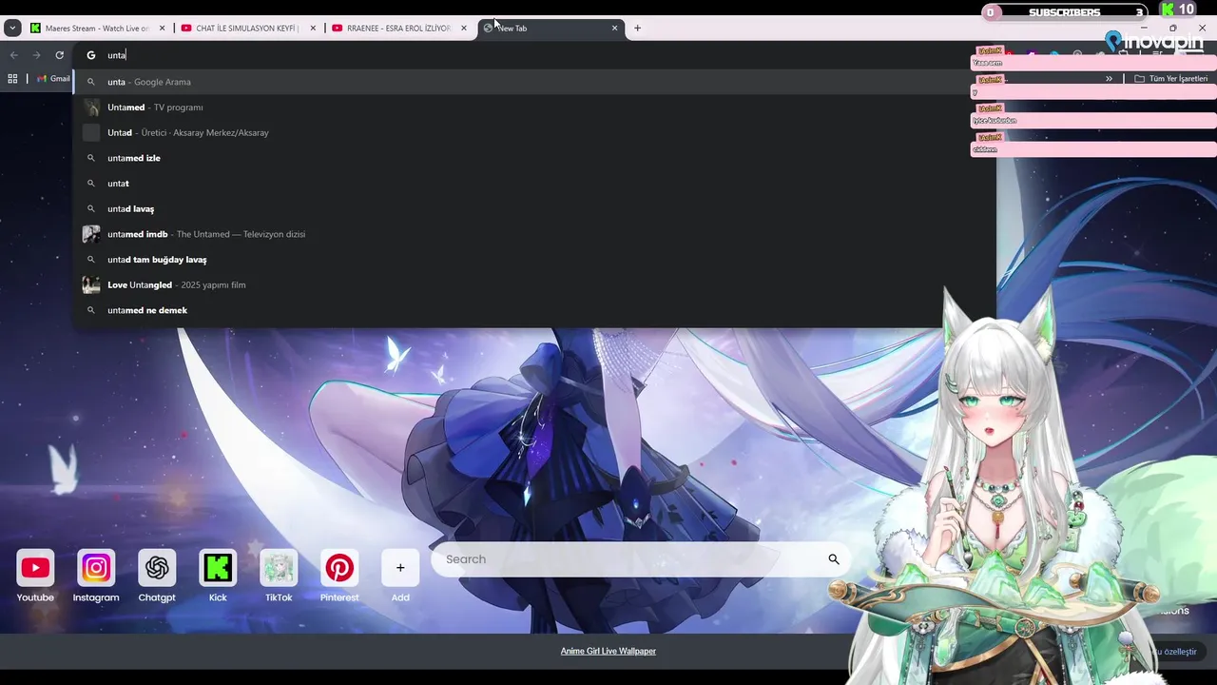Viewport: 1217px width, 685px height.
Task: Select the 'untad lavaş' suggestion
Action: [534, 208]
